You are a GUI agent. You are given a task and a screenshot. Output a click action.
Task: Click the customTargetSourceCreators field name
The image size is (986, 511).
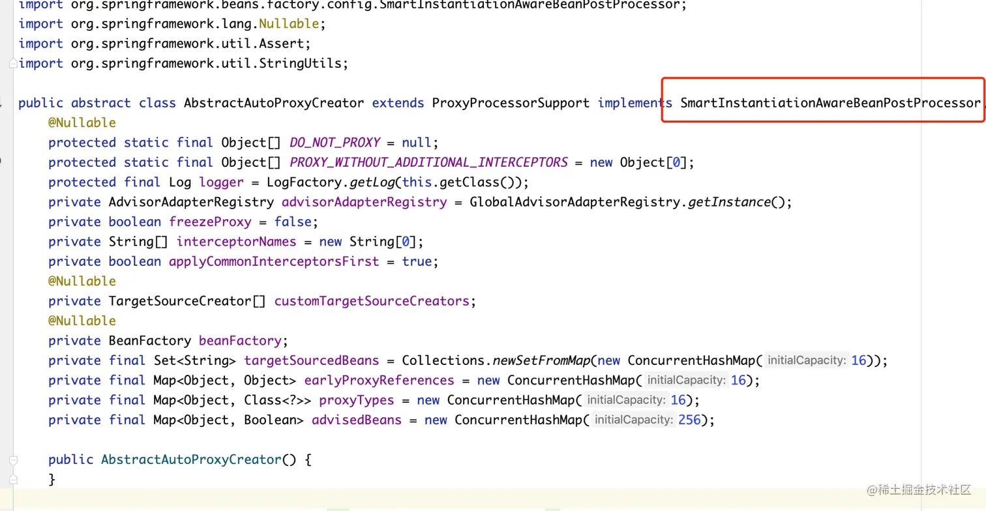372,301
